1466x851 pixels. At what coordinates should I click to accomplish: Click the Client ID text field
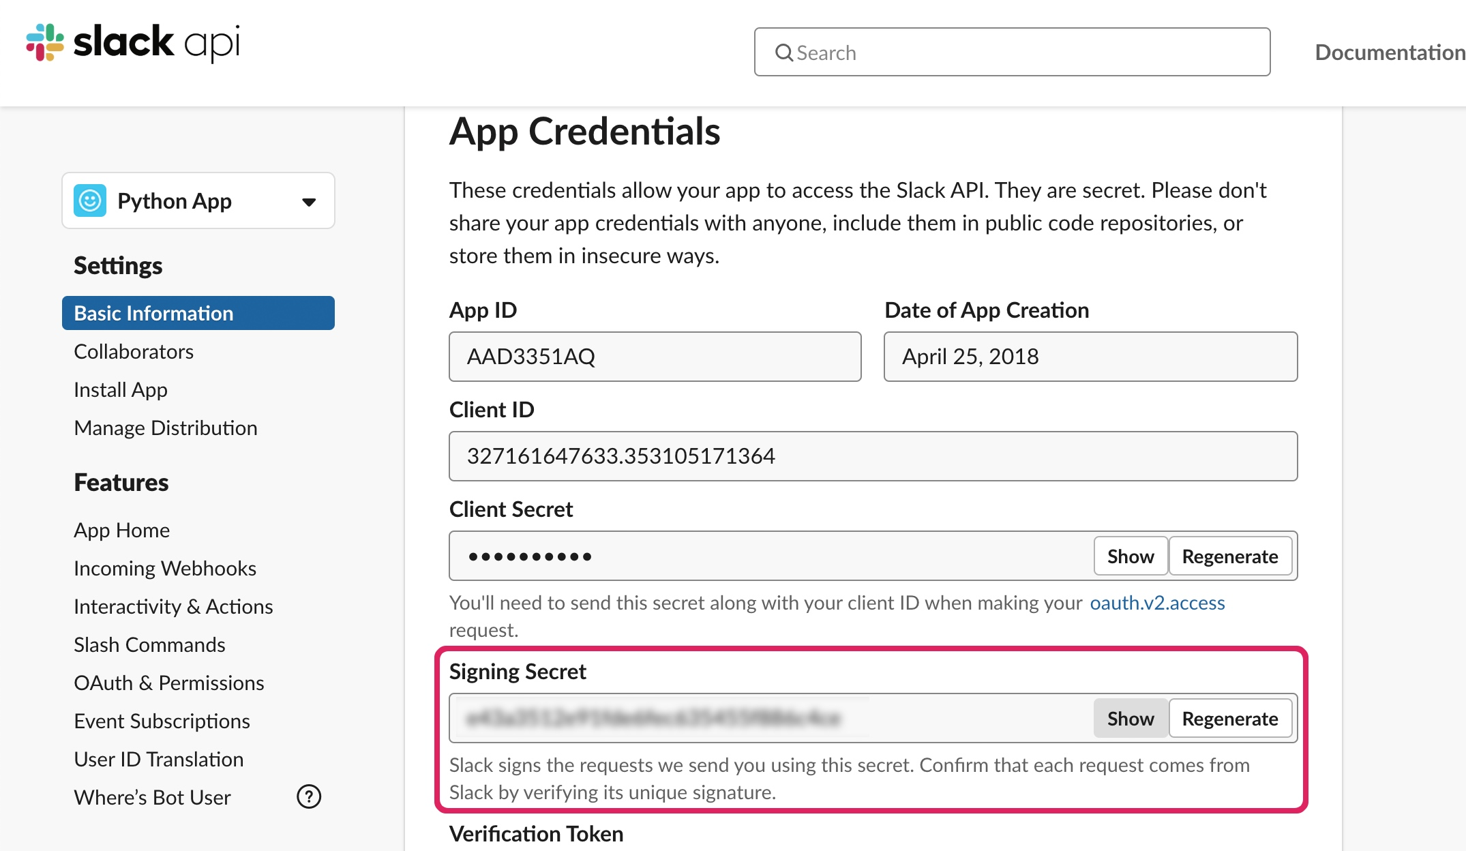[873, 456]
